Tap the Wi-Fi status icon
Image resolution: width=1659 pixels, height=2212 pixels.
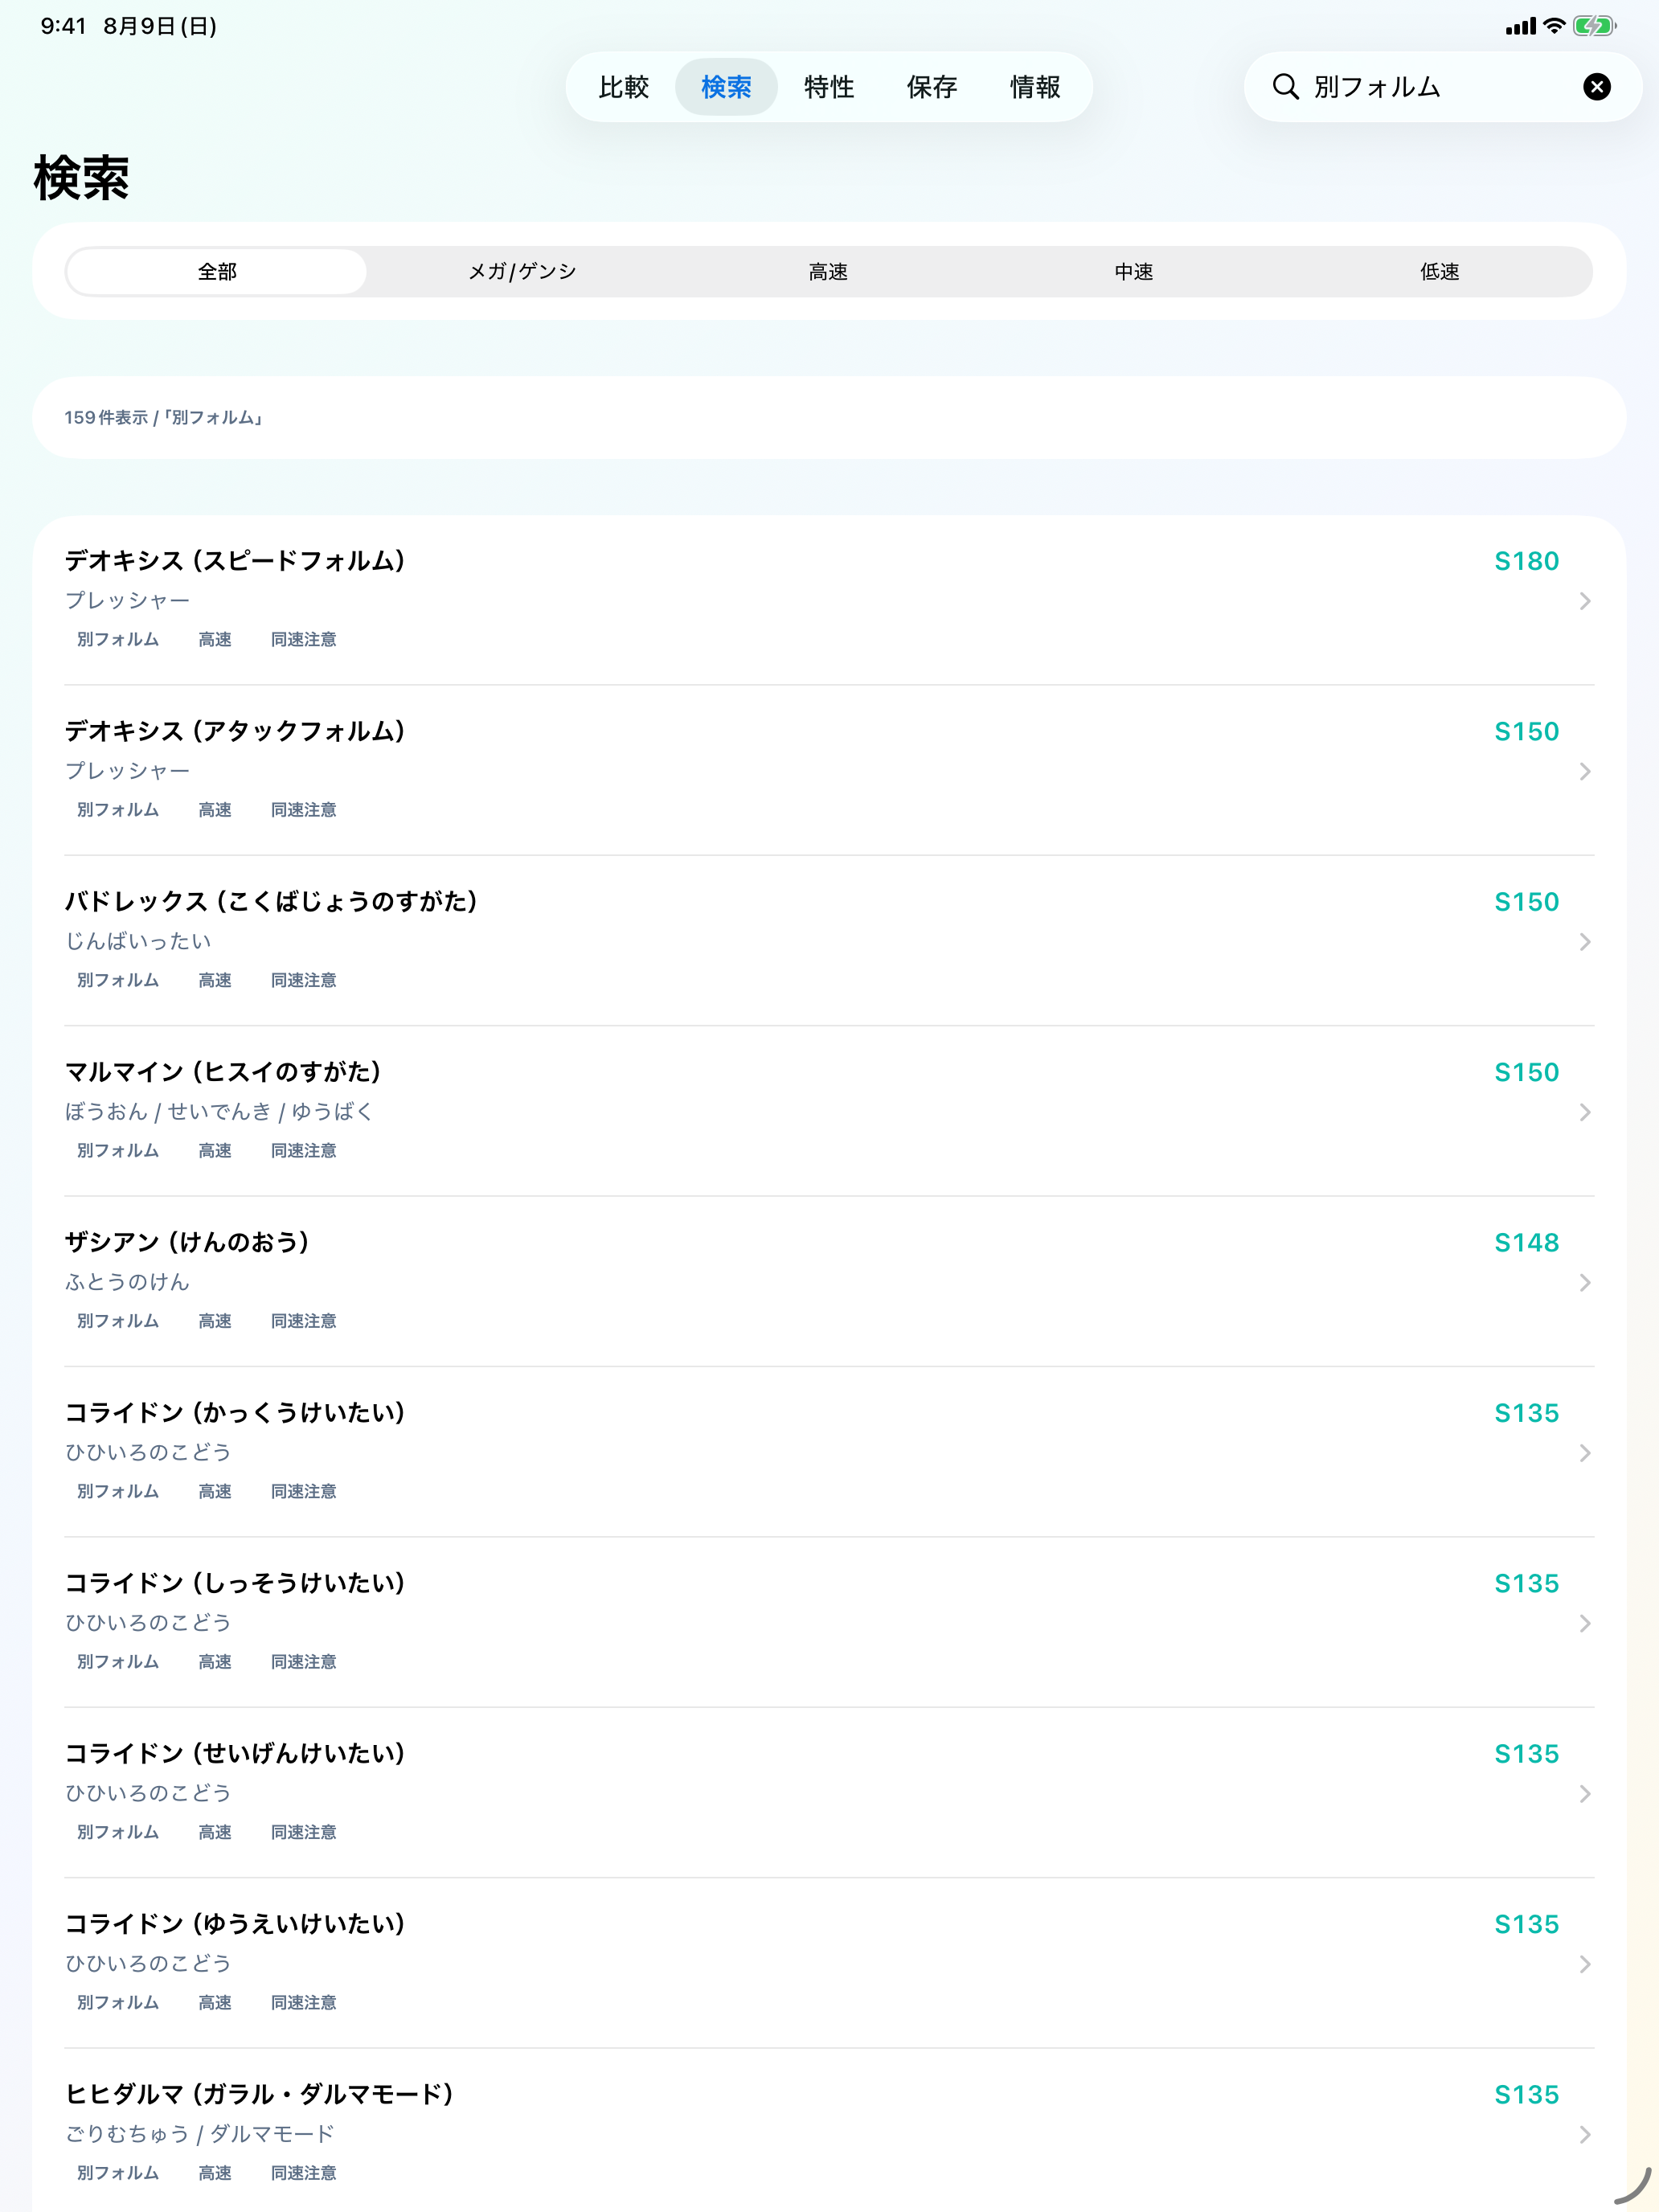coord(1554,26)
